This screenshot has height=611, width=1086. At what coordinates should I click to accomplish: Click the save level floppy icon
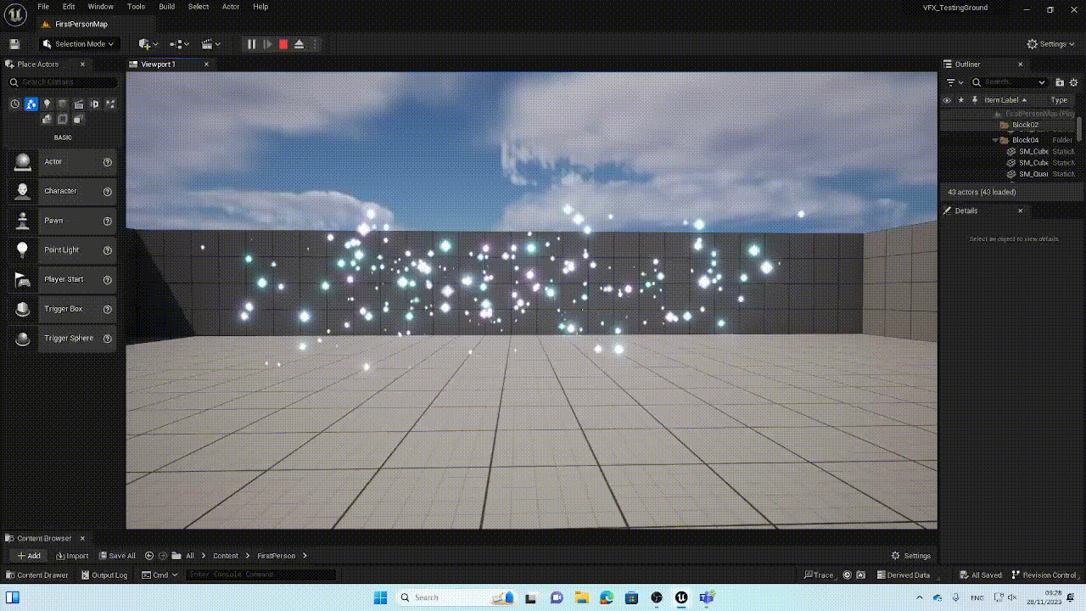click(x=14, y=44)
